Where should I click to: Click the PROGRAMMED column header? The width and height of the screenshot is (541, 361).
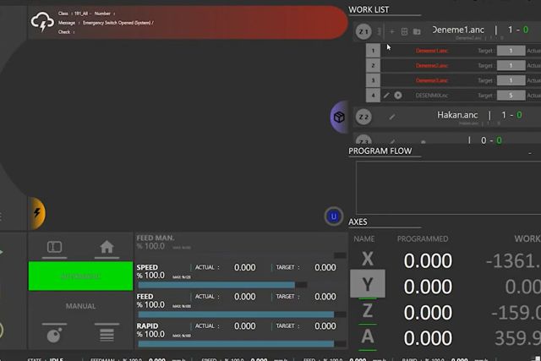(423, 238)
